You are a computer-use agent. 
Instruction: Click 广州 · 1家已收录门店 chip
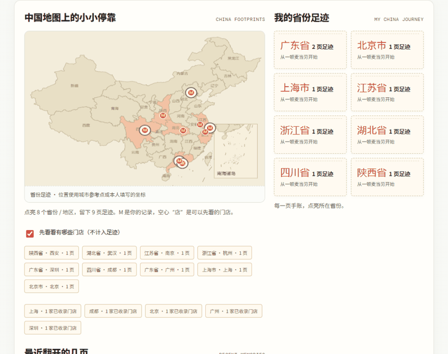point(234,311)
